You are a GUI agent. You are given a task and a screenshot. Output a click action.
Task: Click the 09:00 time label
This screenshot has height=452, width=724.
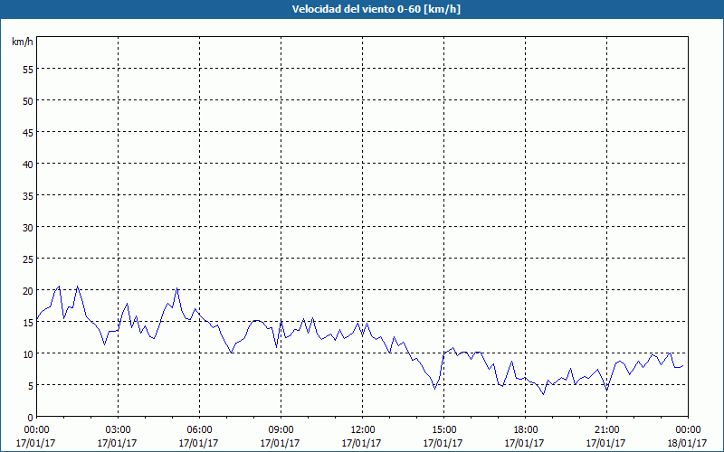pos(281,430)
